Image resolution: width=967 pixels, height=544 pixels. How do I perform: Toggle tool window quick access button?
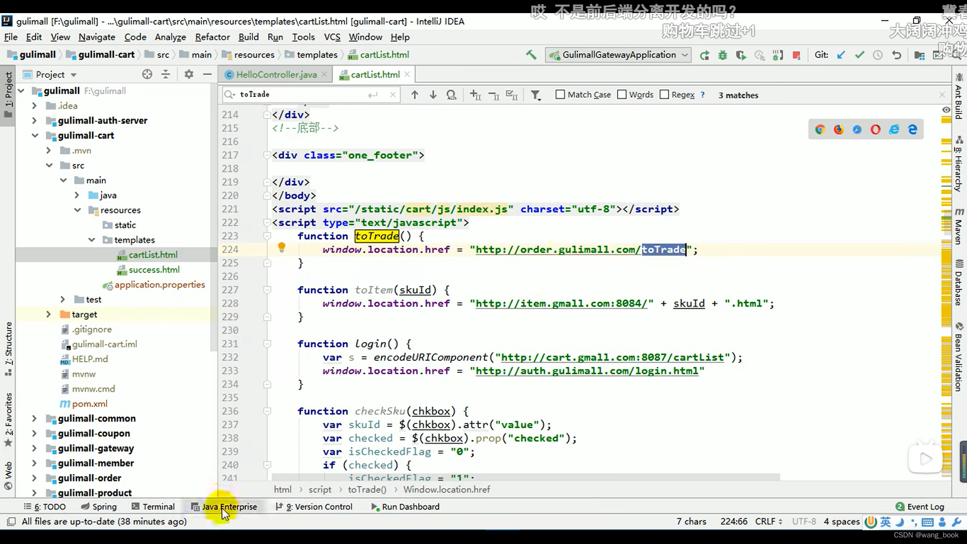pyautogui.click(x=11, y=522)
